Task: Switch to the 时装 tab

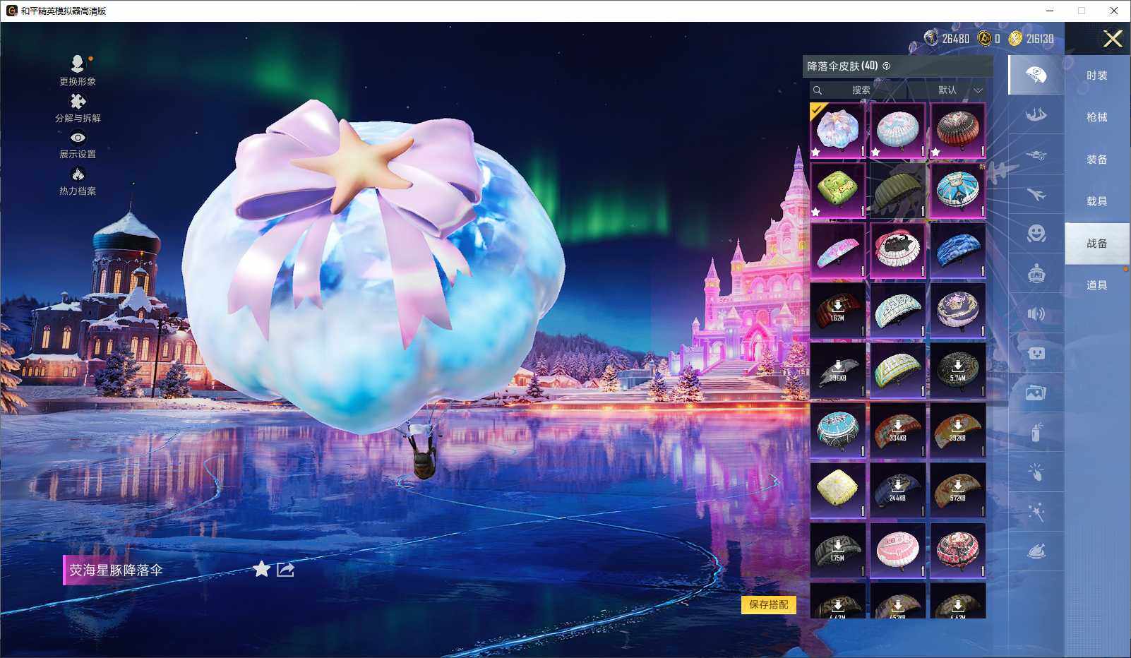Action: click(x=1096, y=76)
